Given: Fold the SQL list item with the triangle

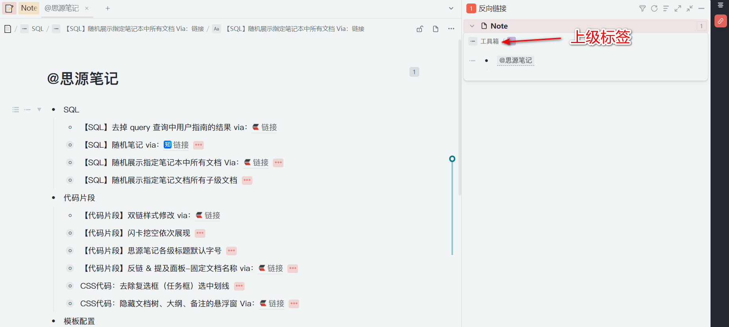Looking at the screenshot, I should (x=39, y=110).
